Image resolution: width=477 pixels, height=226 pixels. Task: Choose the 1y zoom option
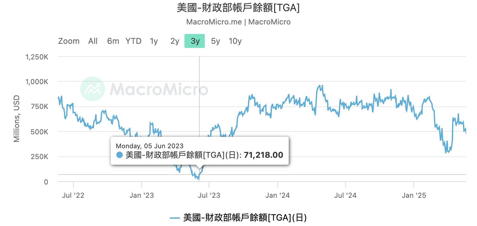coord(154,41)
